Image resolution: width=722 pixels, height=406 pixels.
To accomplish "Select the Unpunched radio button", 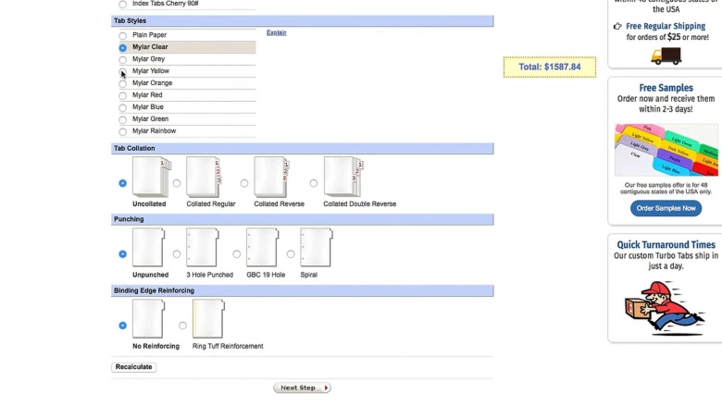I will point(122,253).
